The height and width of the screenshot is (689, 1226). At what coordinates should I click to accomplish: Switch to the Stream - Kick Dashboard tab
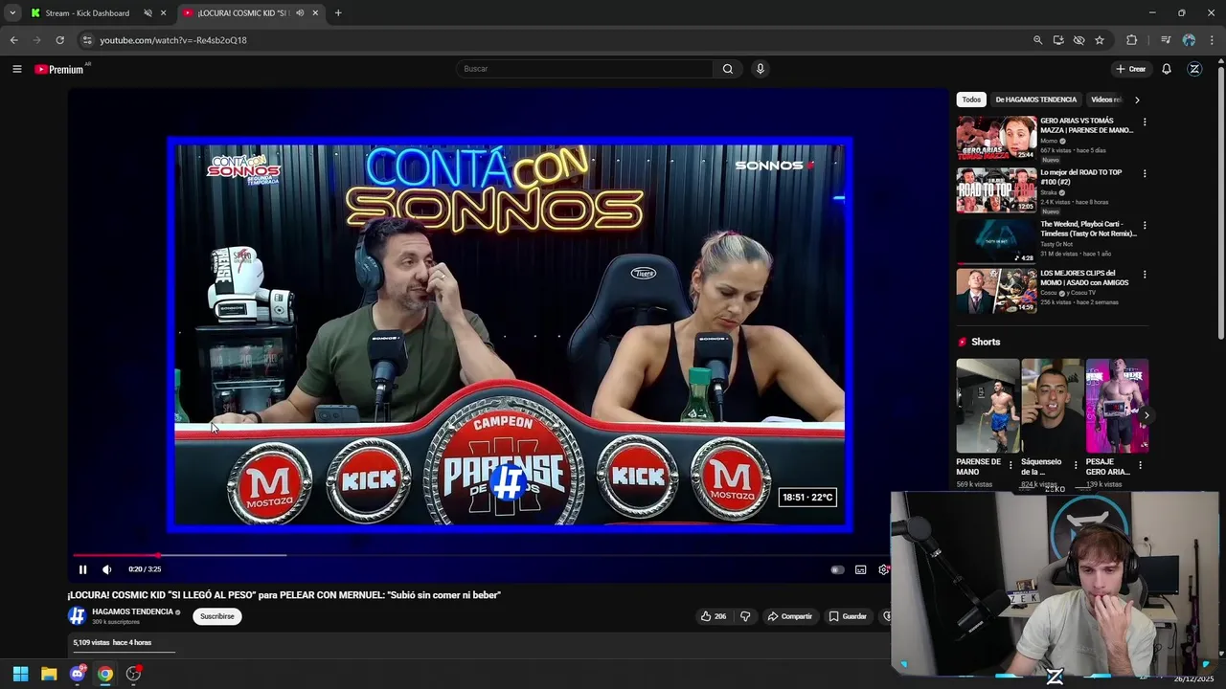pyautogui.click(x=86, y=13)
